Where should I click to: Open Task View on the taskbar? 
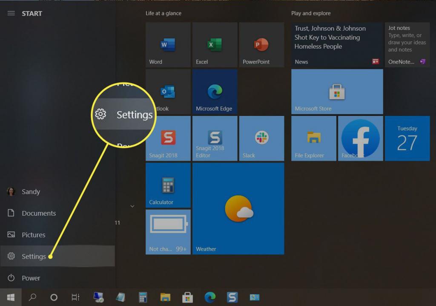[75, 297]
